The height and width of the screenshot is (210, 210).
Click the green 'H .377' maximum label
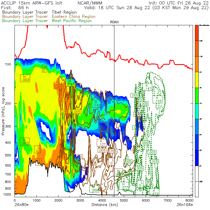124,186
